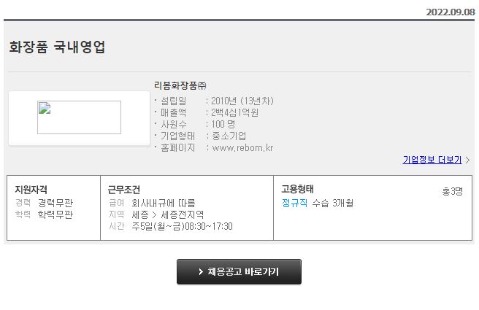Click the chevron icon in 채용공고 바로가기 button
Screen dimensions: 479x310
click(x=201, y=271)
